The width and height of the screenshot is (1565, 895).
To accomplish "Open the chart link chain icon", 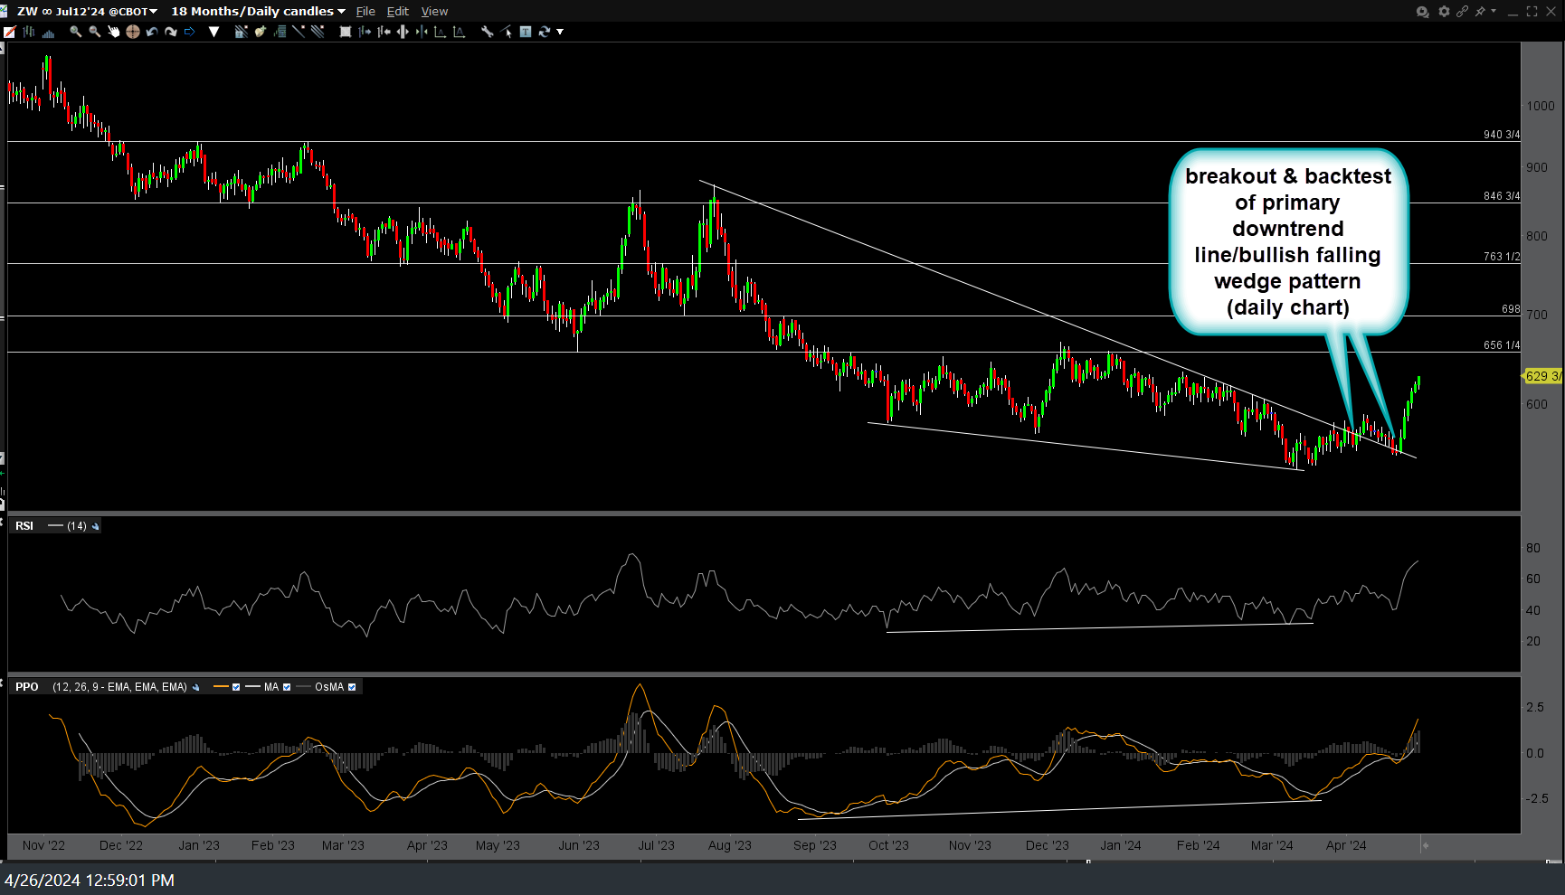I will [1462, 12].
